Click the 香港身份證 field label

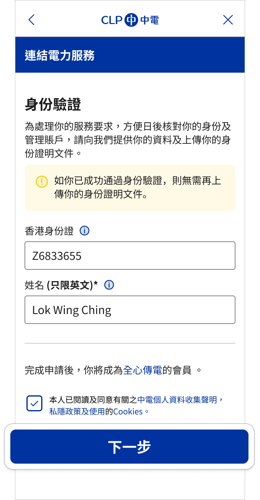point(49,231)
